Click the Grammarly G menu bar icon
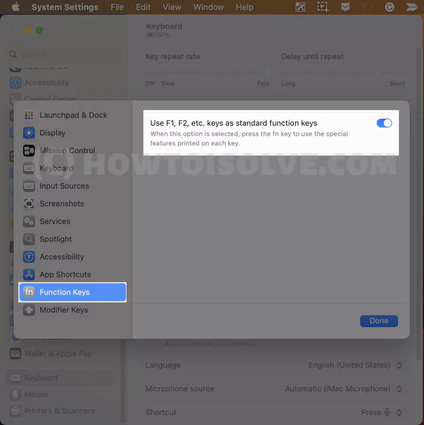Screen dimensions: 424x425 [390, 7]
